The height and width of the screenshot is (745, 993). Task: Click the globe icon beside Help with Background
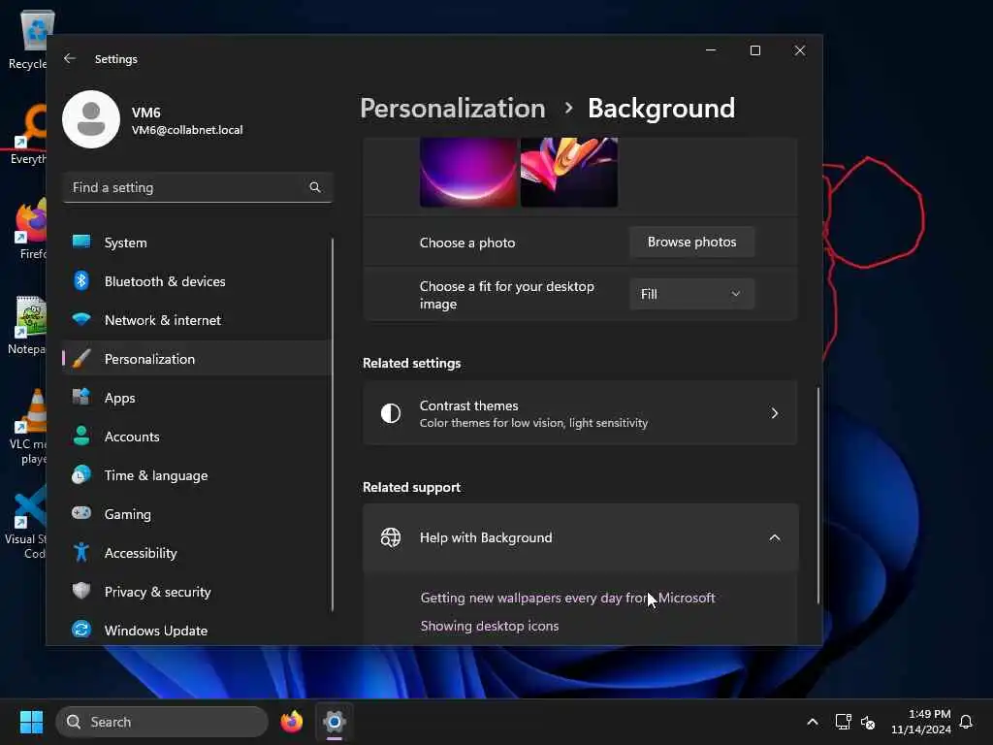pos(391,537)
